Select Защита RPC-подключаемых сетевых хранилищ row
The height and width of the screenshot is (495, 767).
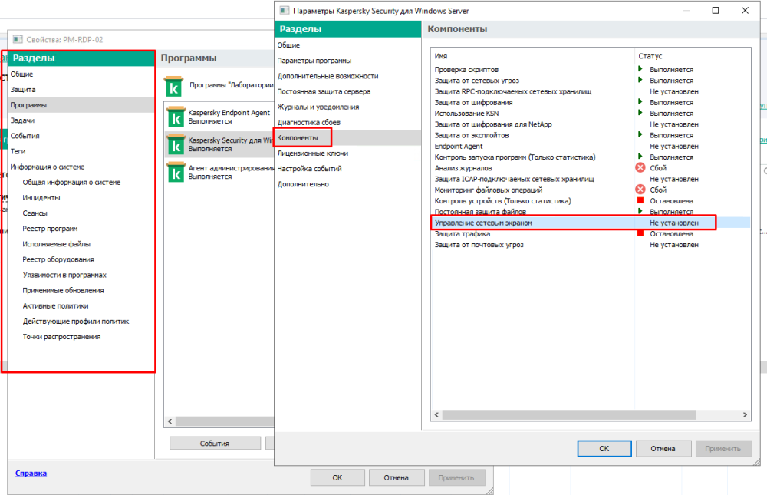pos(591,91)
